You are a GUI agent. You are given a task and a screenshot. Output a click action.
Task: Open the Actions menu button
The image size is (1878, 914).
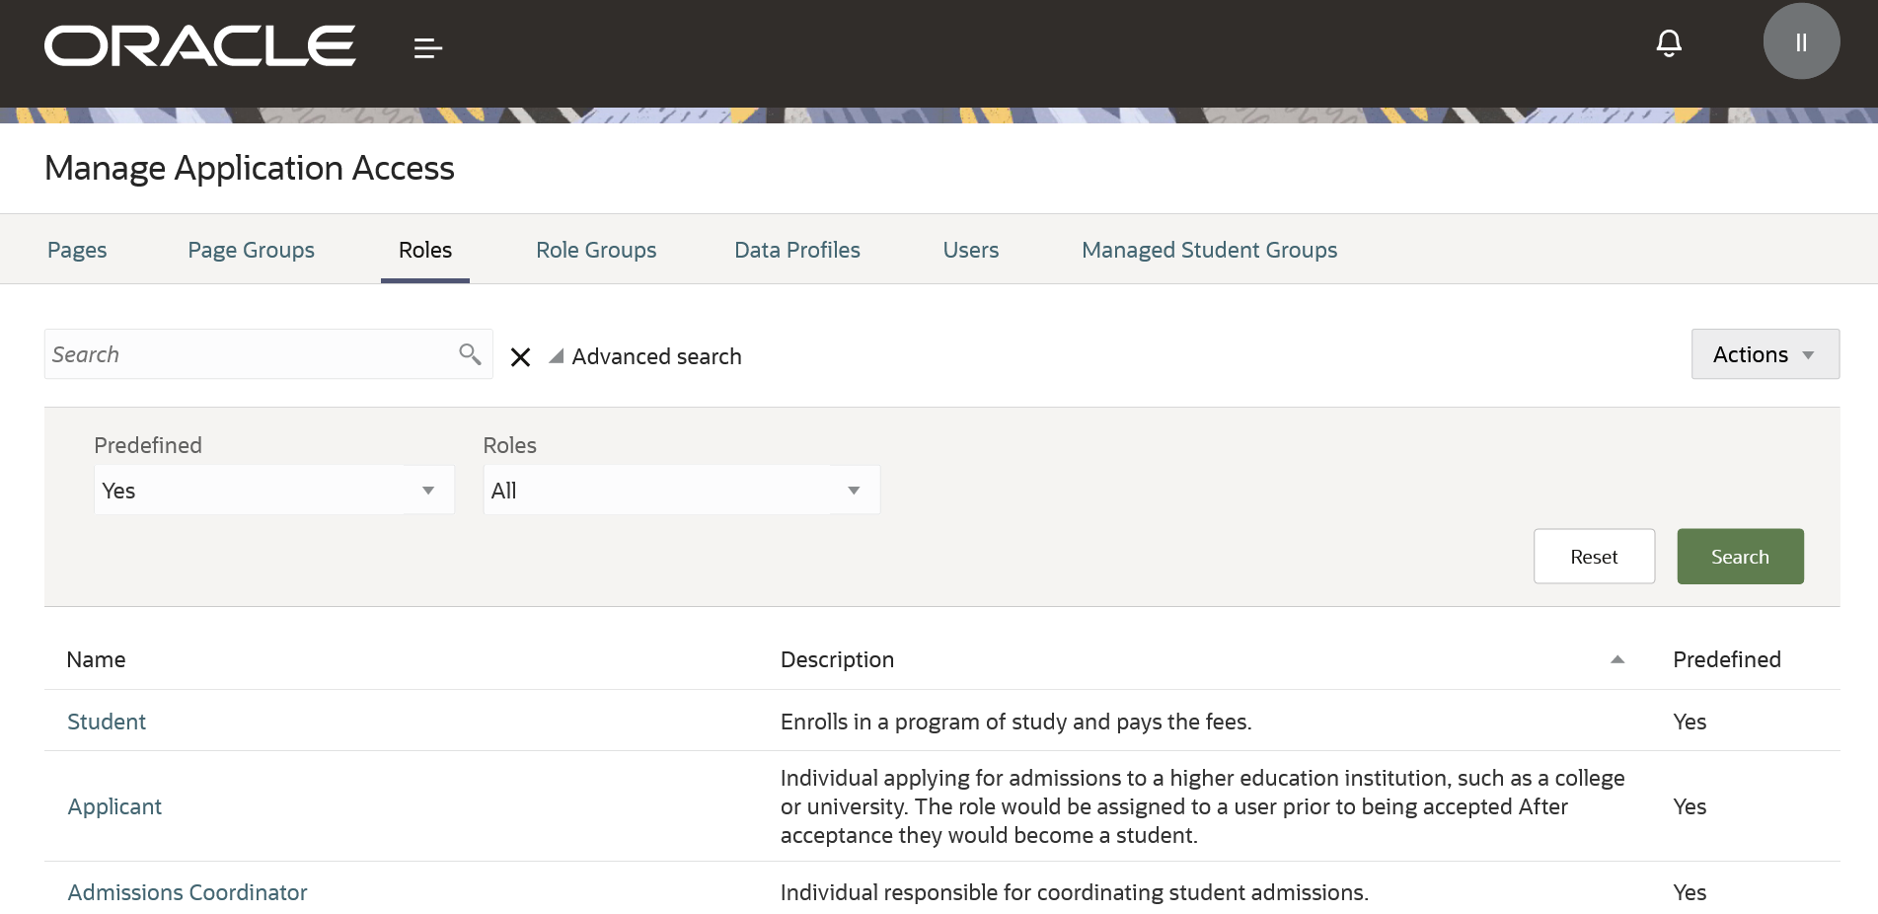[1765, 354]
